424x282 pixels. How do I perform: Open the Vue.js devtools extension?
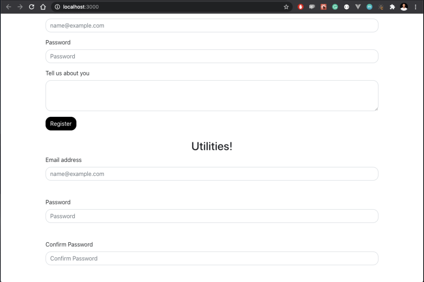358,7
